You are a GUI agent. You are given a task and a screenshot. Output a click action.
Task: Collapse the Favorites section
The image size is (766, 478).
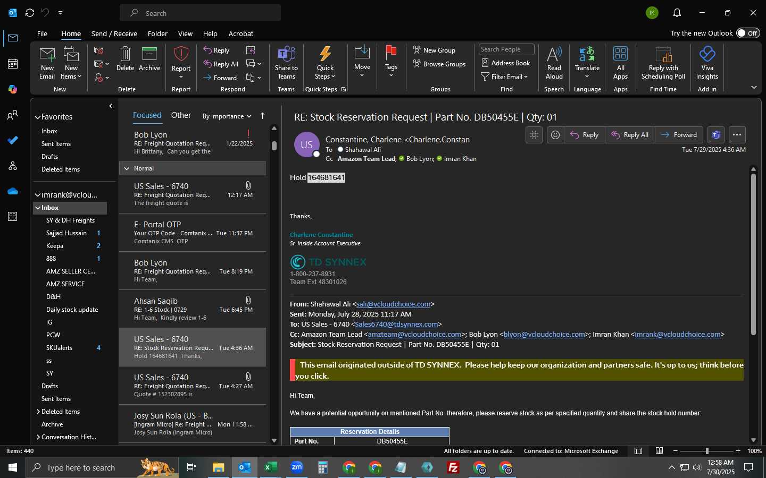click(x=38, y=117)
